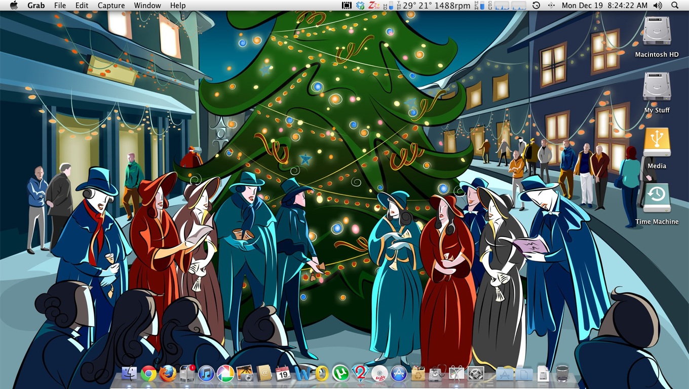689x389 pixels.
Task: Open Spotlight search magnifier
Action: coord(675,5)
